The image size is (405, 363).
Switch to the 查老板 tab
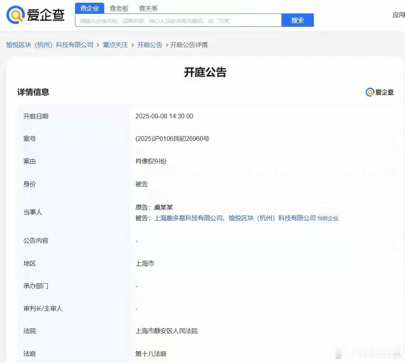(x=119, y=9)
